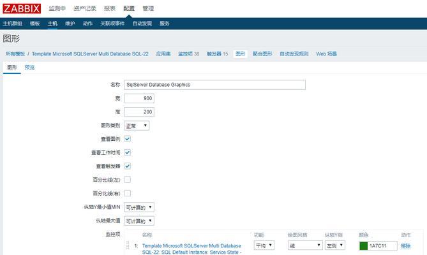427x255 pixels.
Task: Open the 绘图风格 dropdown showing 线
Action: point(305,245)
